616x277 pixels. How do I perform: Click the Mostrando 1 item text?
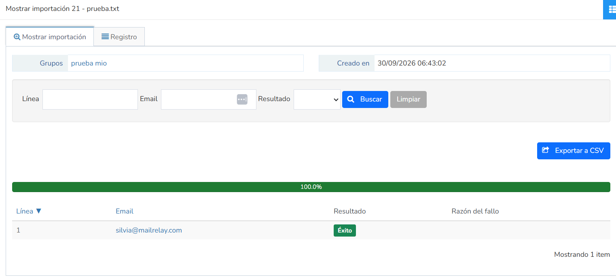click(x=582, y=254)
